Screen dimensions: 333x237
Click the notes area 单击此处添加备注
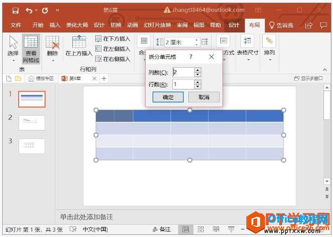pyautogui.click(x=86, y=217)
